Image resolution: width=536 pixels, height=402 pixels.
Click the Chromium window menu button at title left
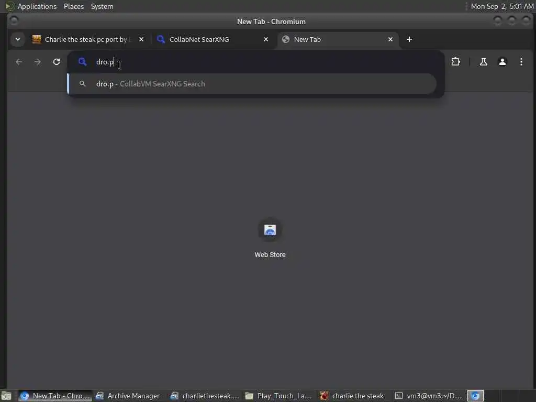14,21
